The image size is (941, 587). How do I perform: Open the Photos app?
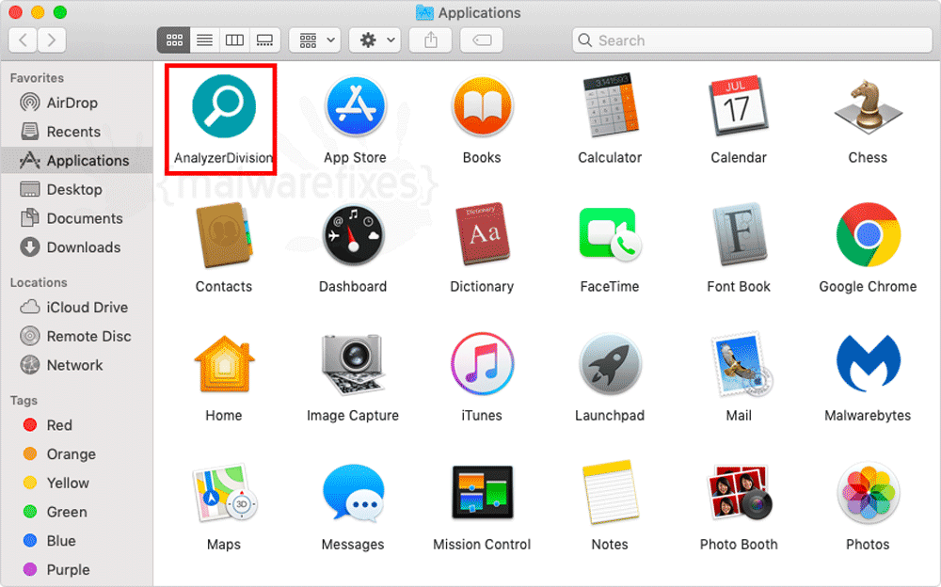[x=868, y=493]
